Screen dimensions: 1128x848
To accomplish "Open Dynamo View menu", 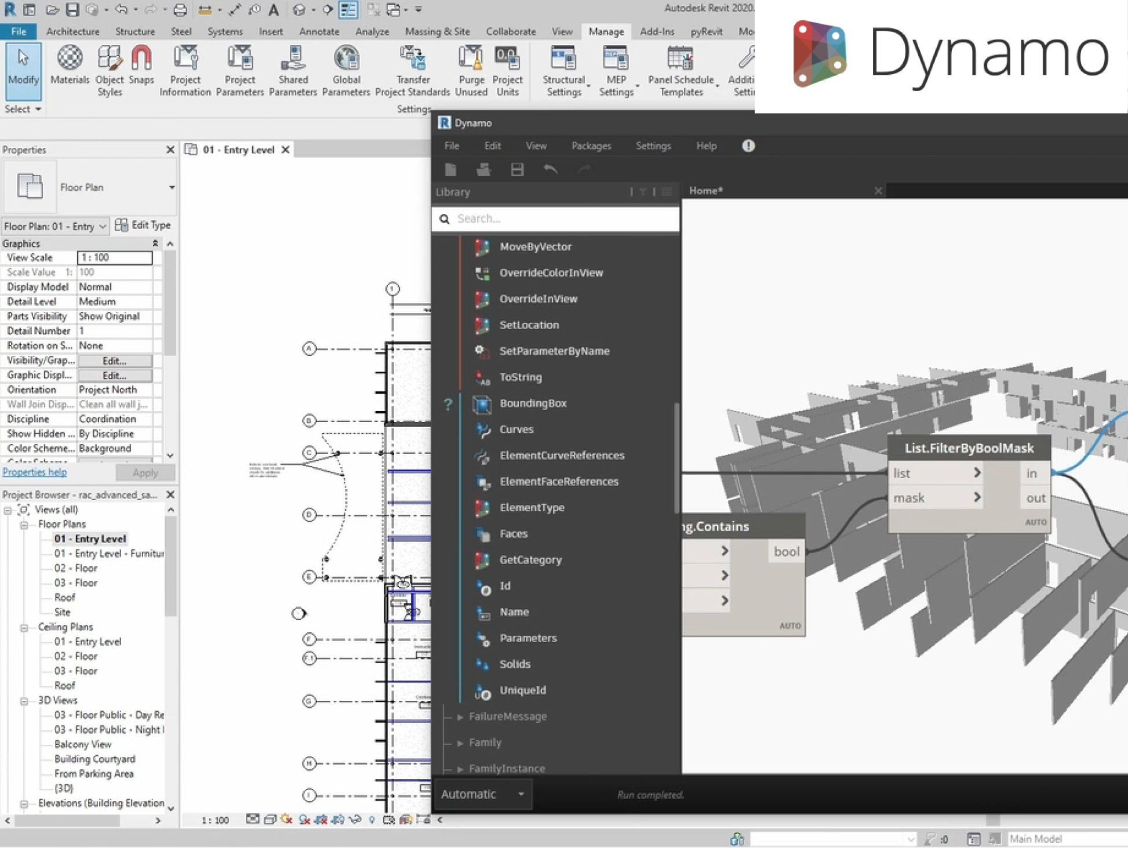I will point(536,146).
